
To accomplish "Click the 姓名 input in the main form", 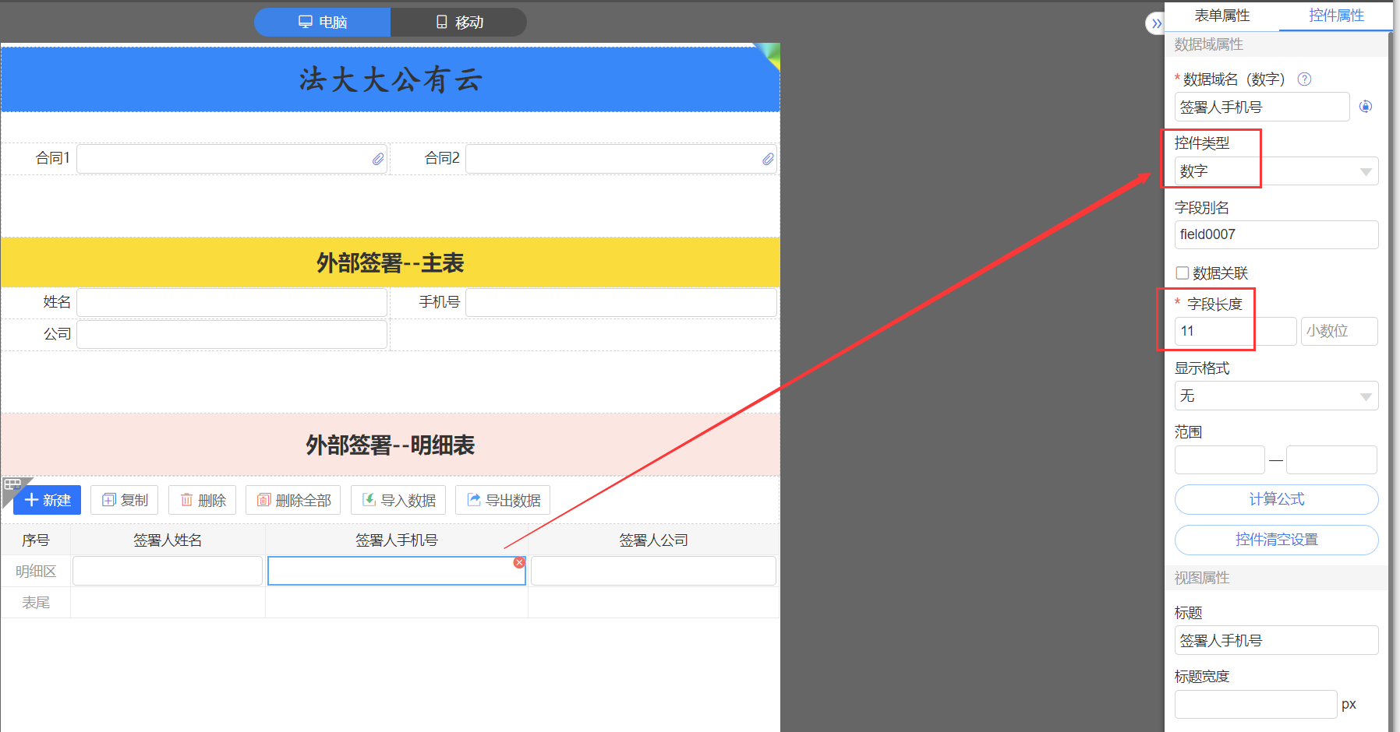I will pos(232,302).
